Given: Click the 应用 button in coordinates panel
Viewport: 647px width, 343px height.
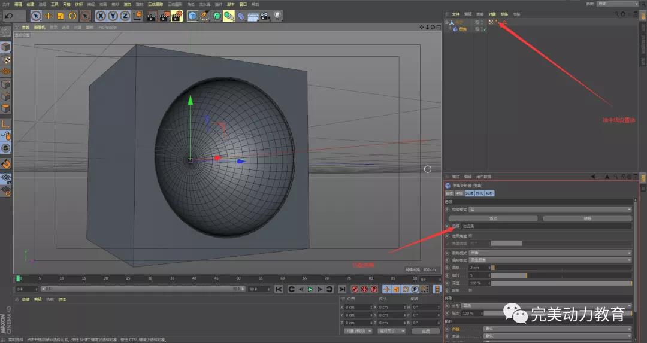Looking at the screenshot, I should [425, 330].
